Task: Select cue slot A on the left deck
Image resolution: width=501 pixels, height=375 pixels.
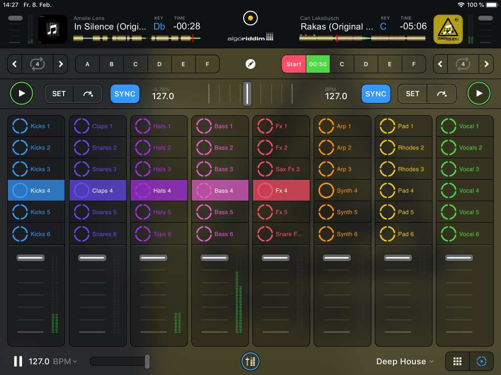Action: click(x=87, y=64)
